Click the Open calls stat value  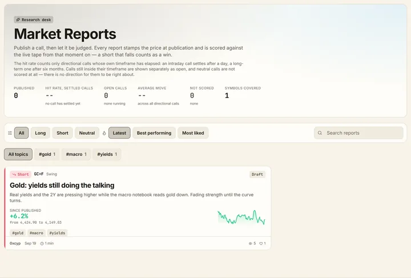[x=106, y=96]
